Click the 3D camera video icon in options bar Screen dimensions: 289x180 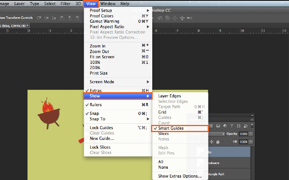point(189,18)
